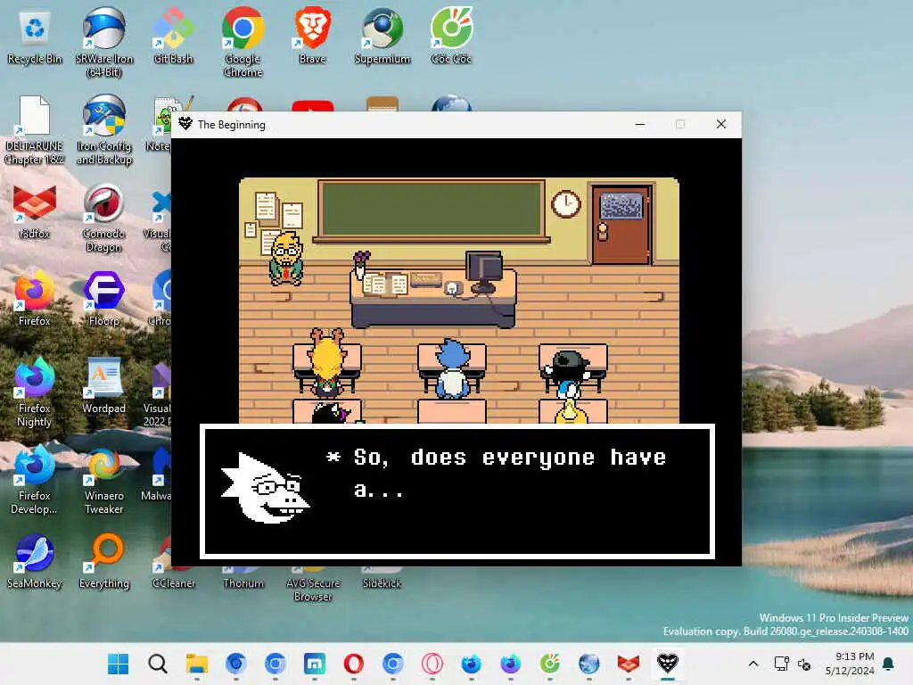Click the teacher's computer monitor in game
This screenshot has height=685, width=913.
484,271
